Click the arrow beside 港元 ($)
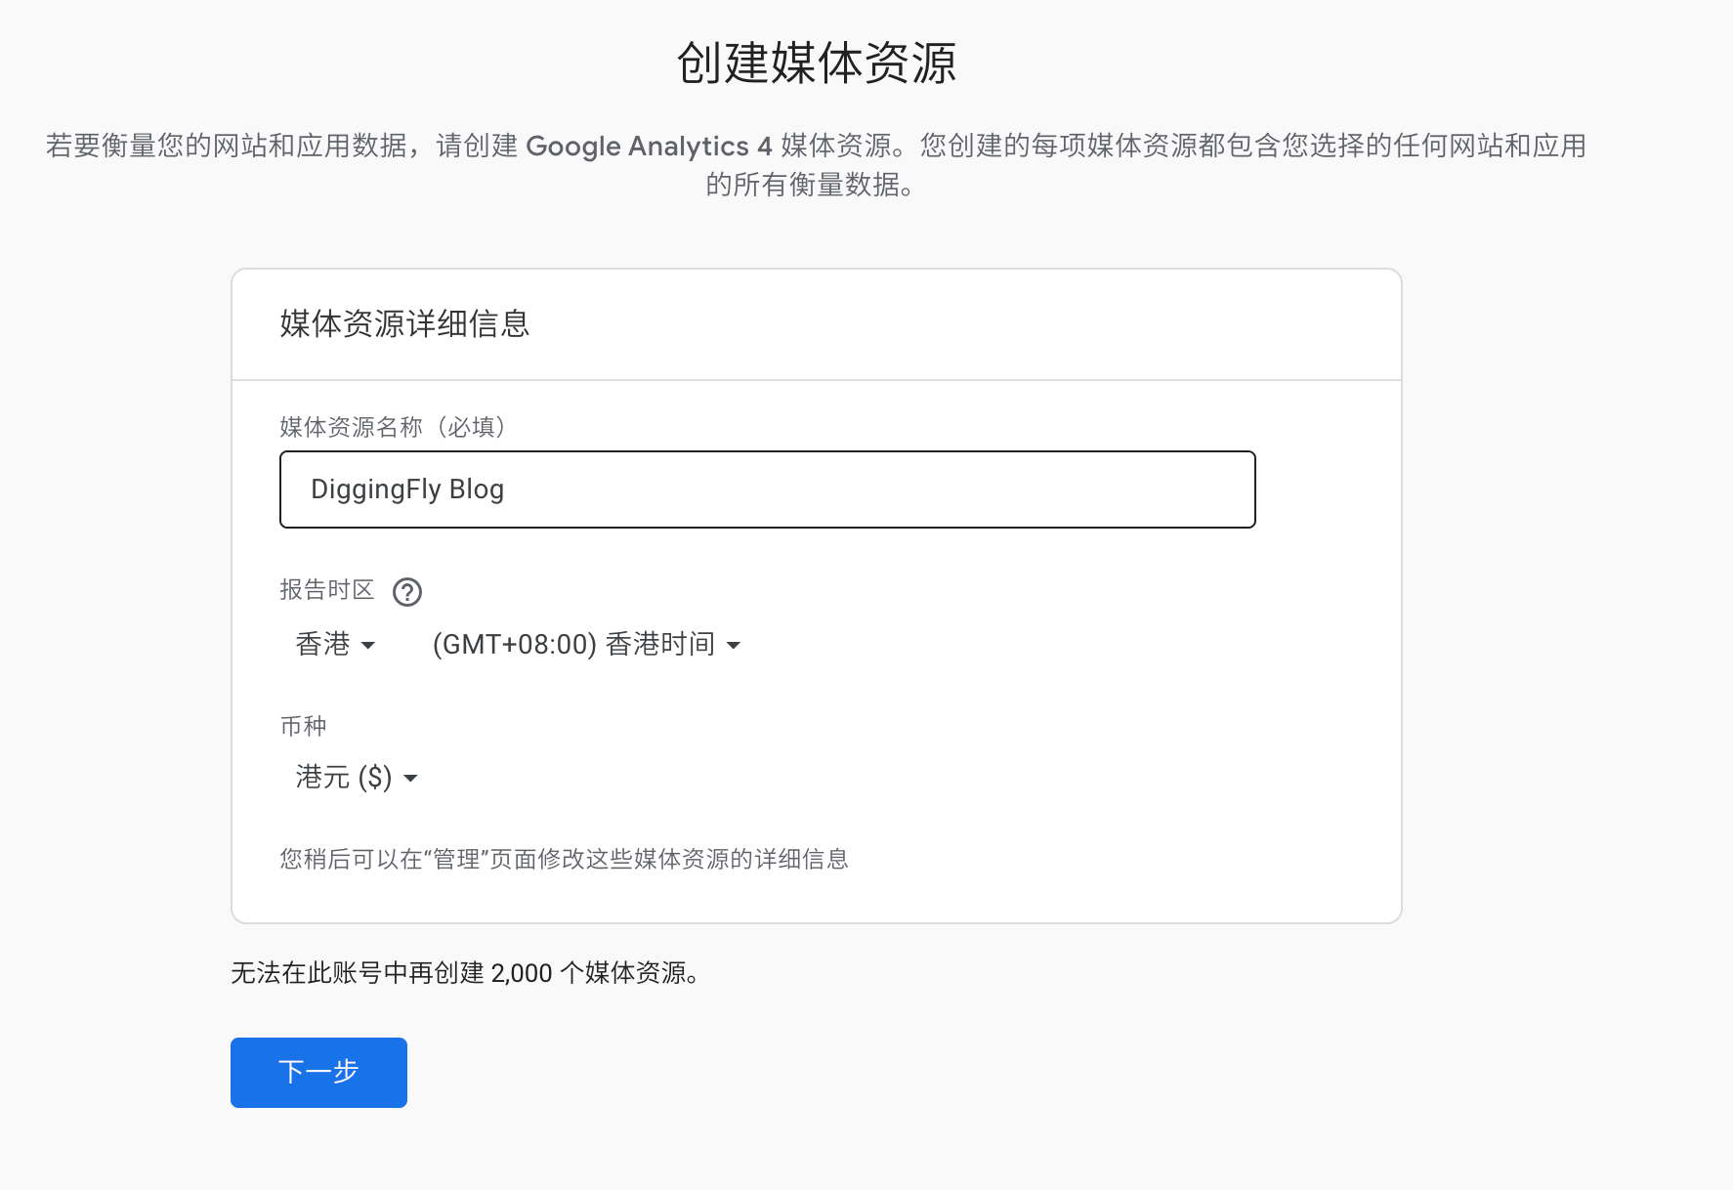 pyautogui.click(x=411, y=779)
